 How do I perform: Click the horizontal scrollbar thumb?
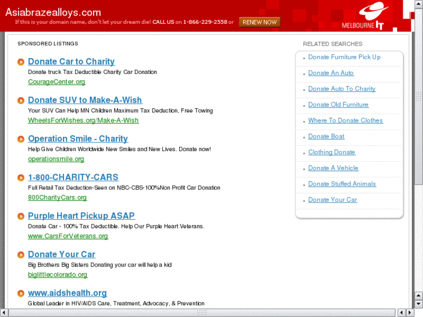pyautogui.click(x=202, y=313)
